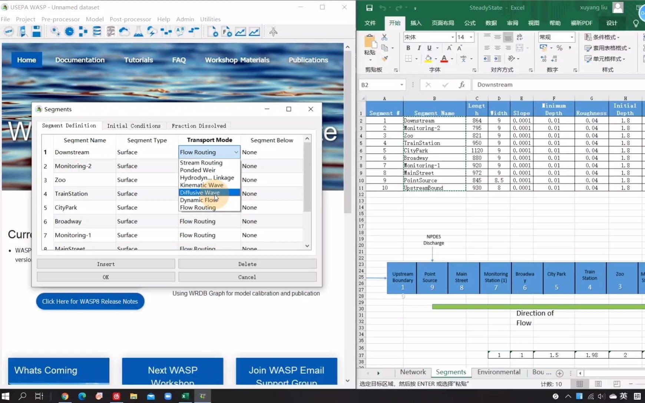The width and height of the screenshot is (645, 403).
Task: Click Increase Font Size icon in Excel
Action: [x=449, y=48]
